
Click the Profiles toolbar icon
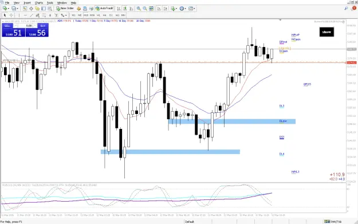14,9
